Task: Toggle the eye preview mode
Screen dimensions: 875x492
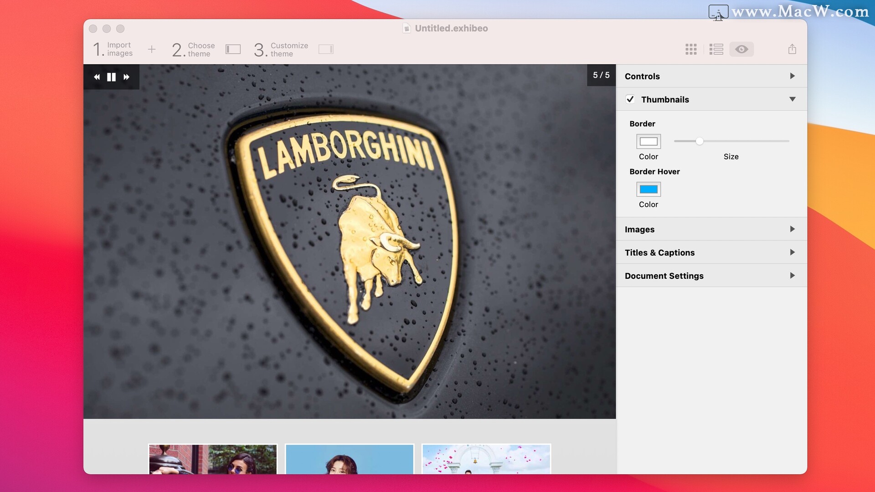Action: 741,49
